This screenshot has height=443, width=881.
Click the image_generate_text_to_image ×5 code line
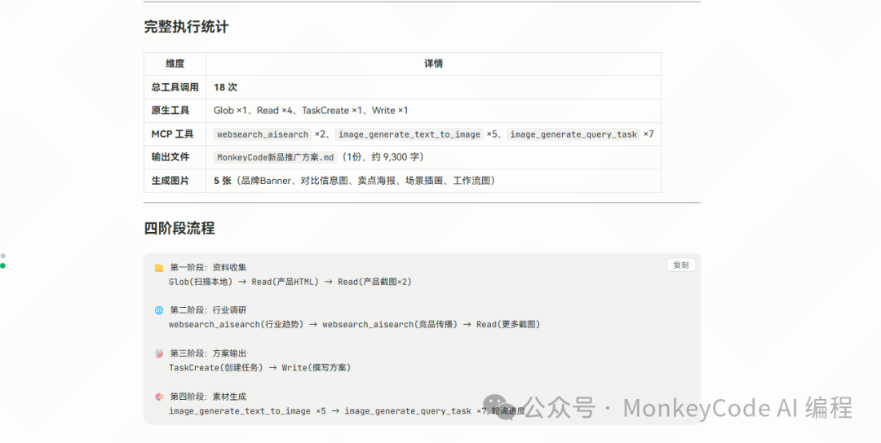pyautogui.click(x=347, y=411)
